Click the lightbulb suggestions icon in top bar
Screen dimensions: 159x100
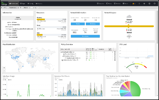(x=139, y=4)
